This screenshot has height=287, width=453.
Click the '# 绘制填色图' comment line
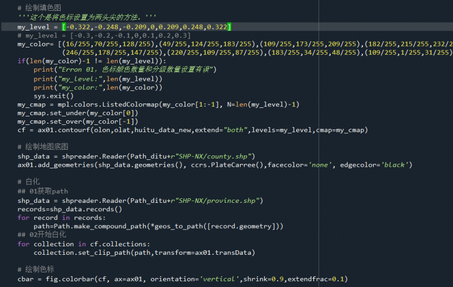(x=39, y=8)
